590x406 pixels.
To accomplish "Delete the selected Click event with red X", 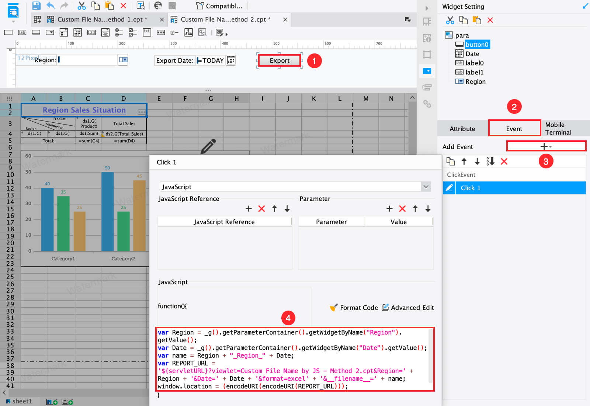I will click(504, 161).
